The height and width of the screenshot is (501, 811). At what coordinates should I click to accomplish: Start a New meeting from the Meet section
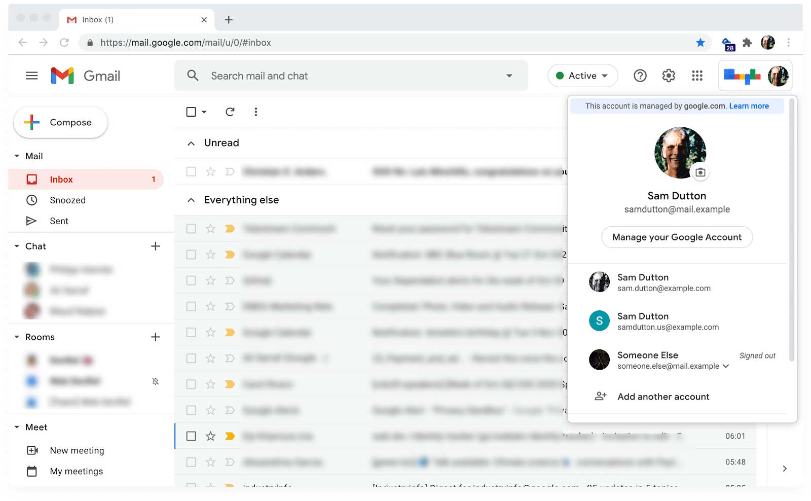77,450
